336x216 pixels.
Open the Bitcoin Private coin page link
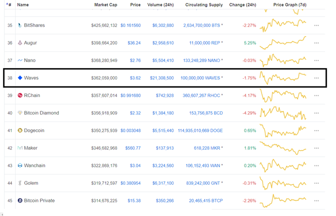[x=39, y=200]
